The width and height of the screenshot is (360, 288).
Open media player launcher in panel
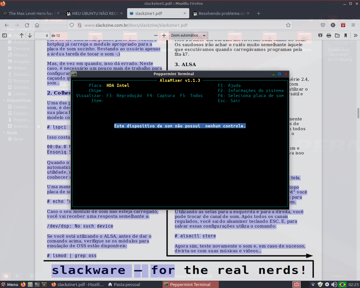click(44, 284)
